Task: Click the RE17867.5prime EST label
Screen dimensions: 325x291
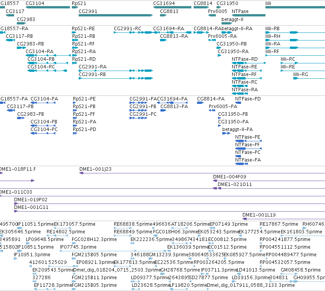Action: click(279, 224)
